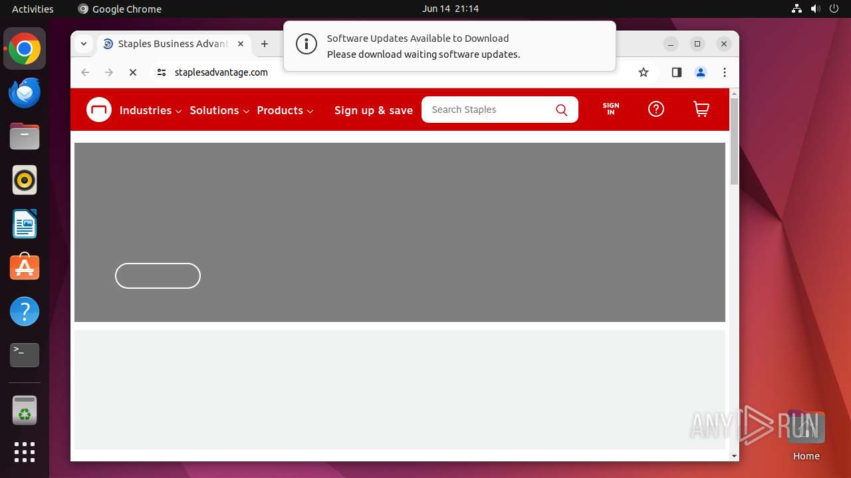The image size is (851, 478).
Task: Minimize the Chrome window
Action: 671,44
